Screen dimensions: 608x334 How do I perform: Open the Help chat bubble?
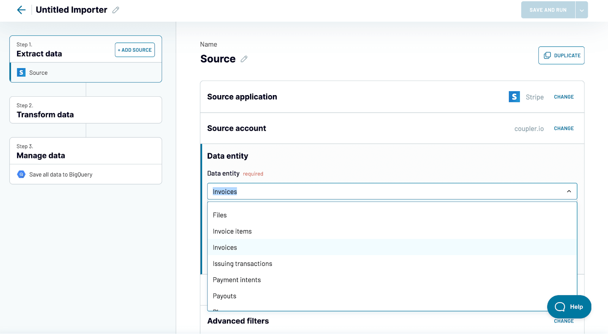coord(569,307)
